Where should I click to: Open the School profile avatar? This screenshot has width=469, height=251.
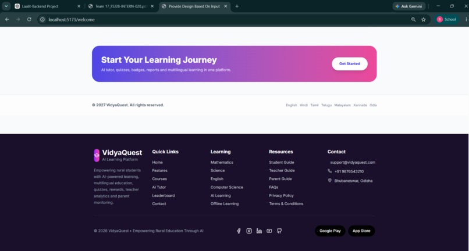(439, 19)
